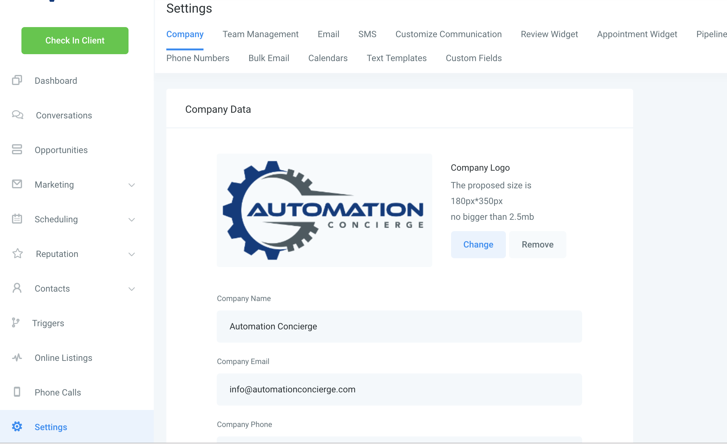Screen dimensions: 727x444
Task: Click the Conversations chat bubble icon
Action: coord(18,115)
